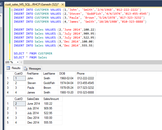Open the 100 % zoom dropdown
162x130 pixels.
pyautogui.click(x=18, y=62)
